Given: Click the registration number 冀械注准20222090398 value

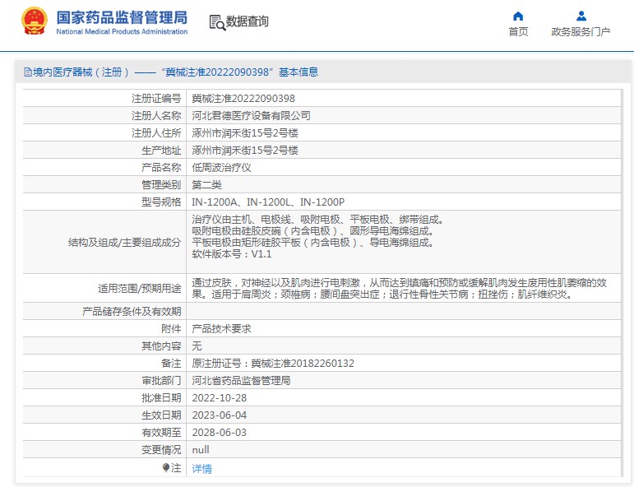Looking at the screenshot, I should (243, 98).
